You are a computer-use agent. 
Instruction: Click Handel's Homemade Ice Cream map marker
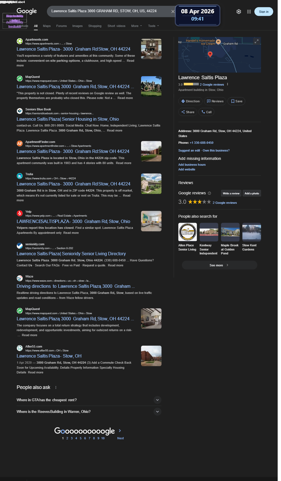pos(219,42)
